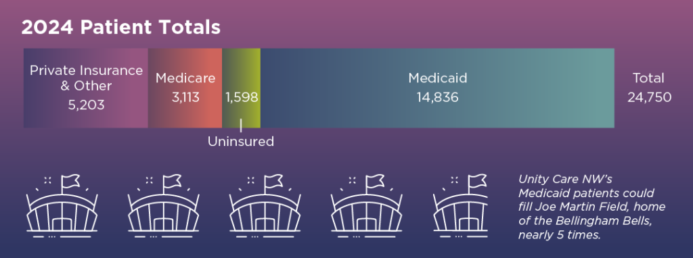Select the Private Insurance & Other bar segment

click(x=86, y=88)
